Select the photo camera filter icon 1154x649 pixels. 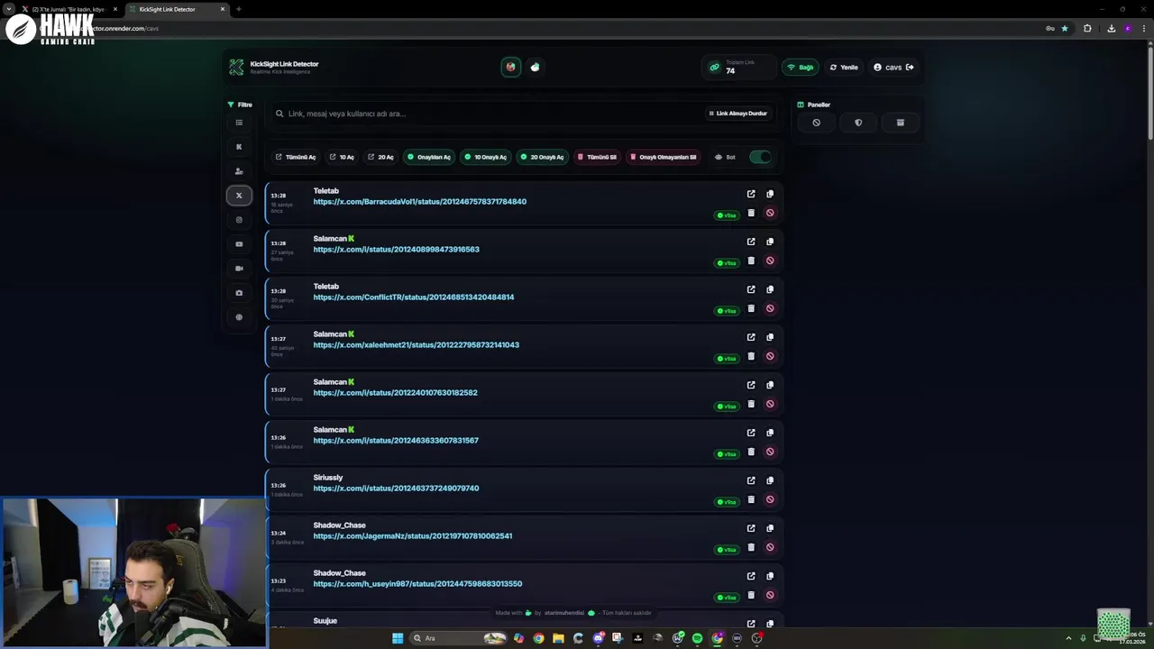(239, 293)
